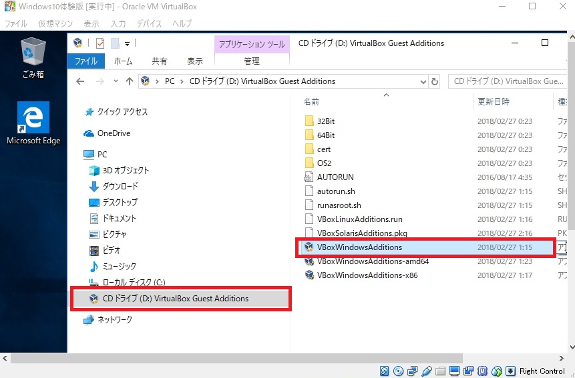Click the Back arrow in Explorer

[80, 81]
